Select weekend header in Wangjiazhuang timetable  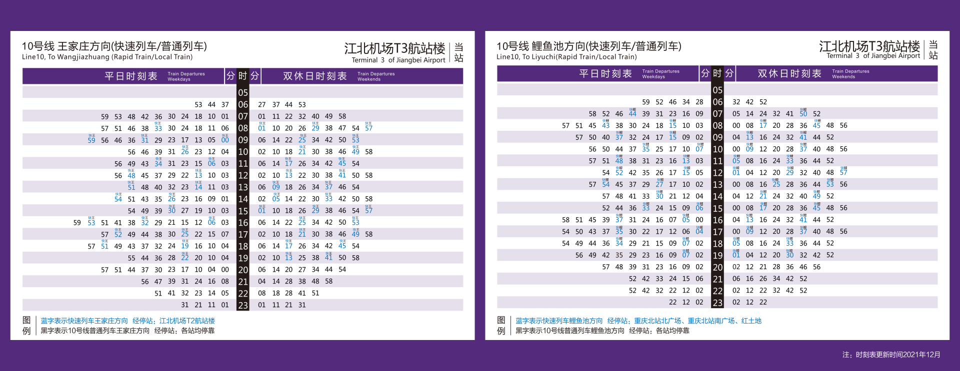[x=315, y=76]
